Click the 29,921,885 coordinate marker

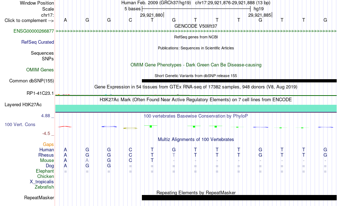pyautogui.click(x=260, y=15)
